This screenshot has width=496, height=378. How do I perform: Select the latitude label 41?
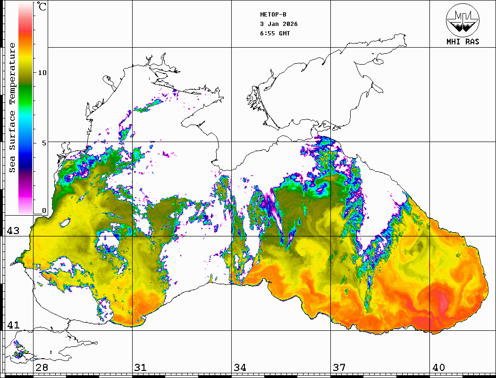(x=12, y=325)
